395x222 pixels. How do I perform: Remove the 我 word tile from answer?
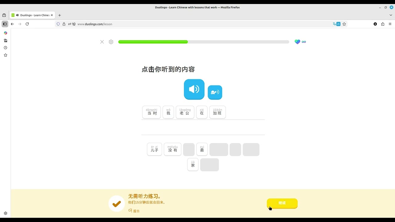(168, 112)
